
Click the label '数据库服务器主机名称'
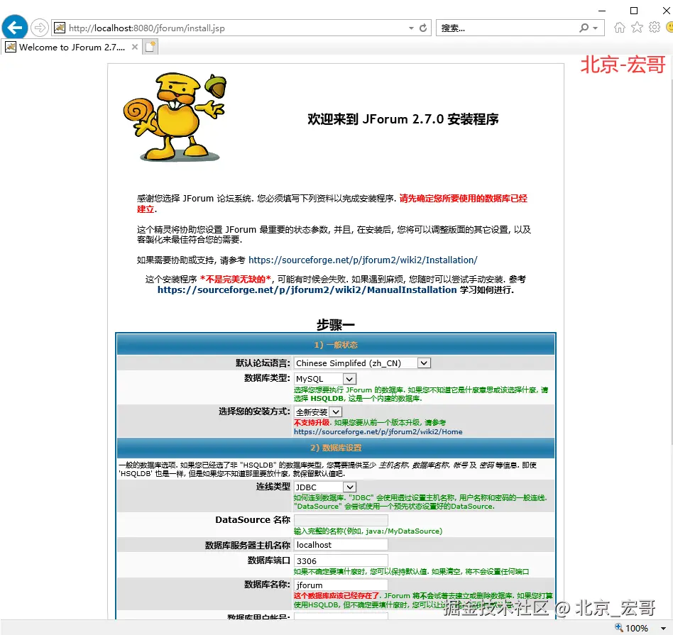point(248,545)
